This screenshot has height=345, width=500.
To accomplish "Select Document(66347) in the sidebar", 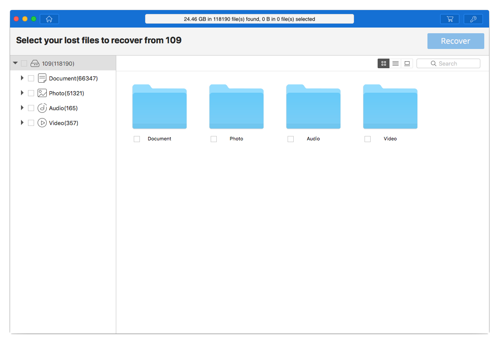I will (x=73, y=78).
